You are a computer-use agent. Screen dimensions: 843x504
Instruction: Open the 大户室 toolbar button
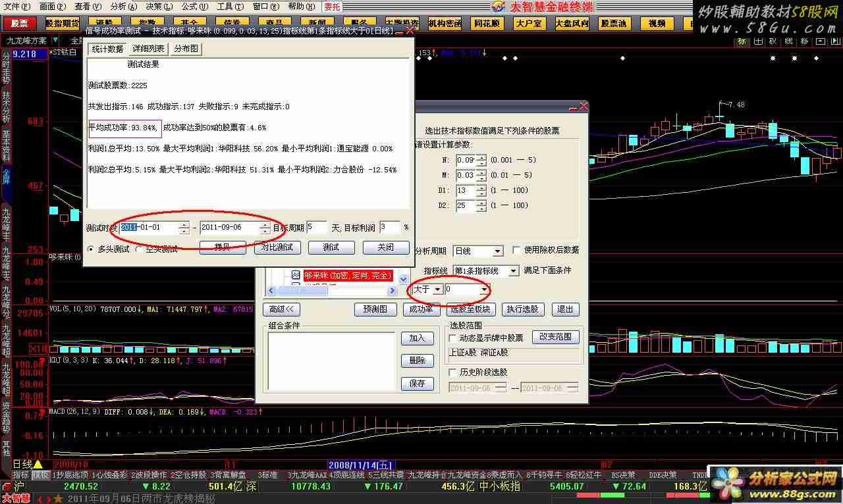click(530, 24)
